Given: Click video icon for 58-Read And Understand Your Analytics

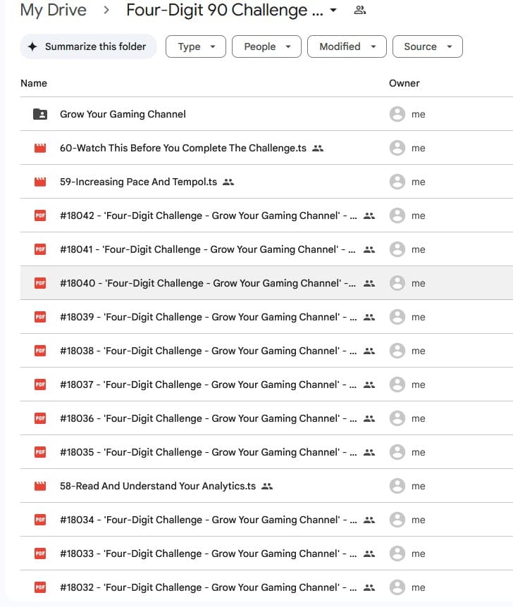Looking at the screenshot, I should tap(40, 486).
